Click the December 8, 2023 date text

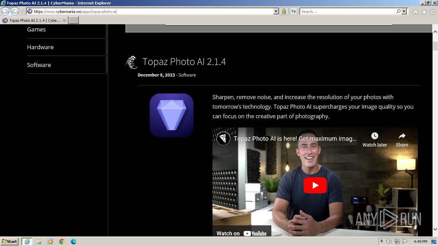click(156, 75)
